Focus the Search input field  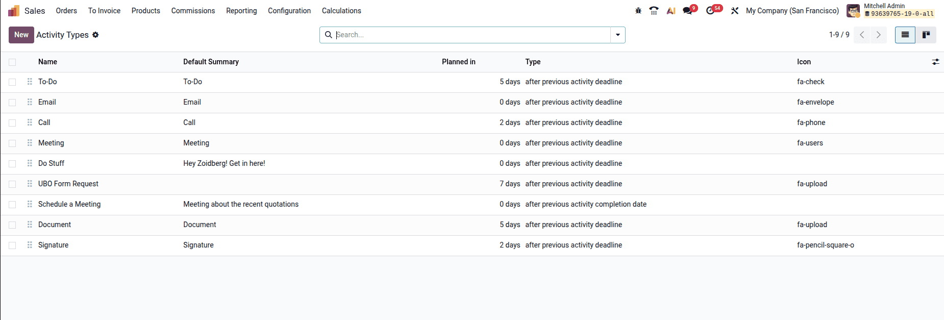(x=469, y=35)
